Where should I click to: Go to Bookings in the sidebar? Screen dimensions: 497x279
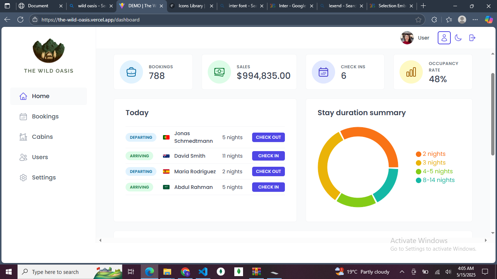45,117
